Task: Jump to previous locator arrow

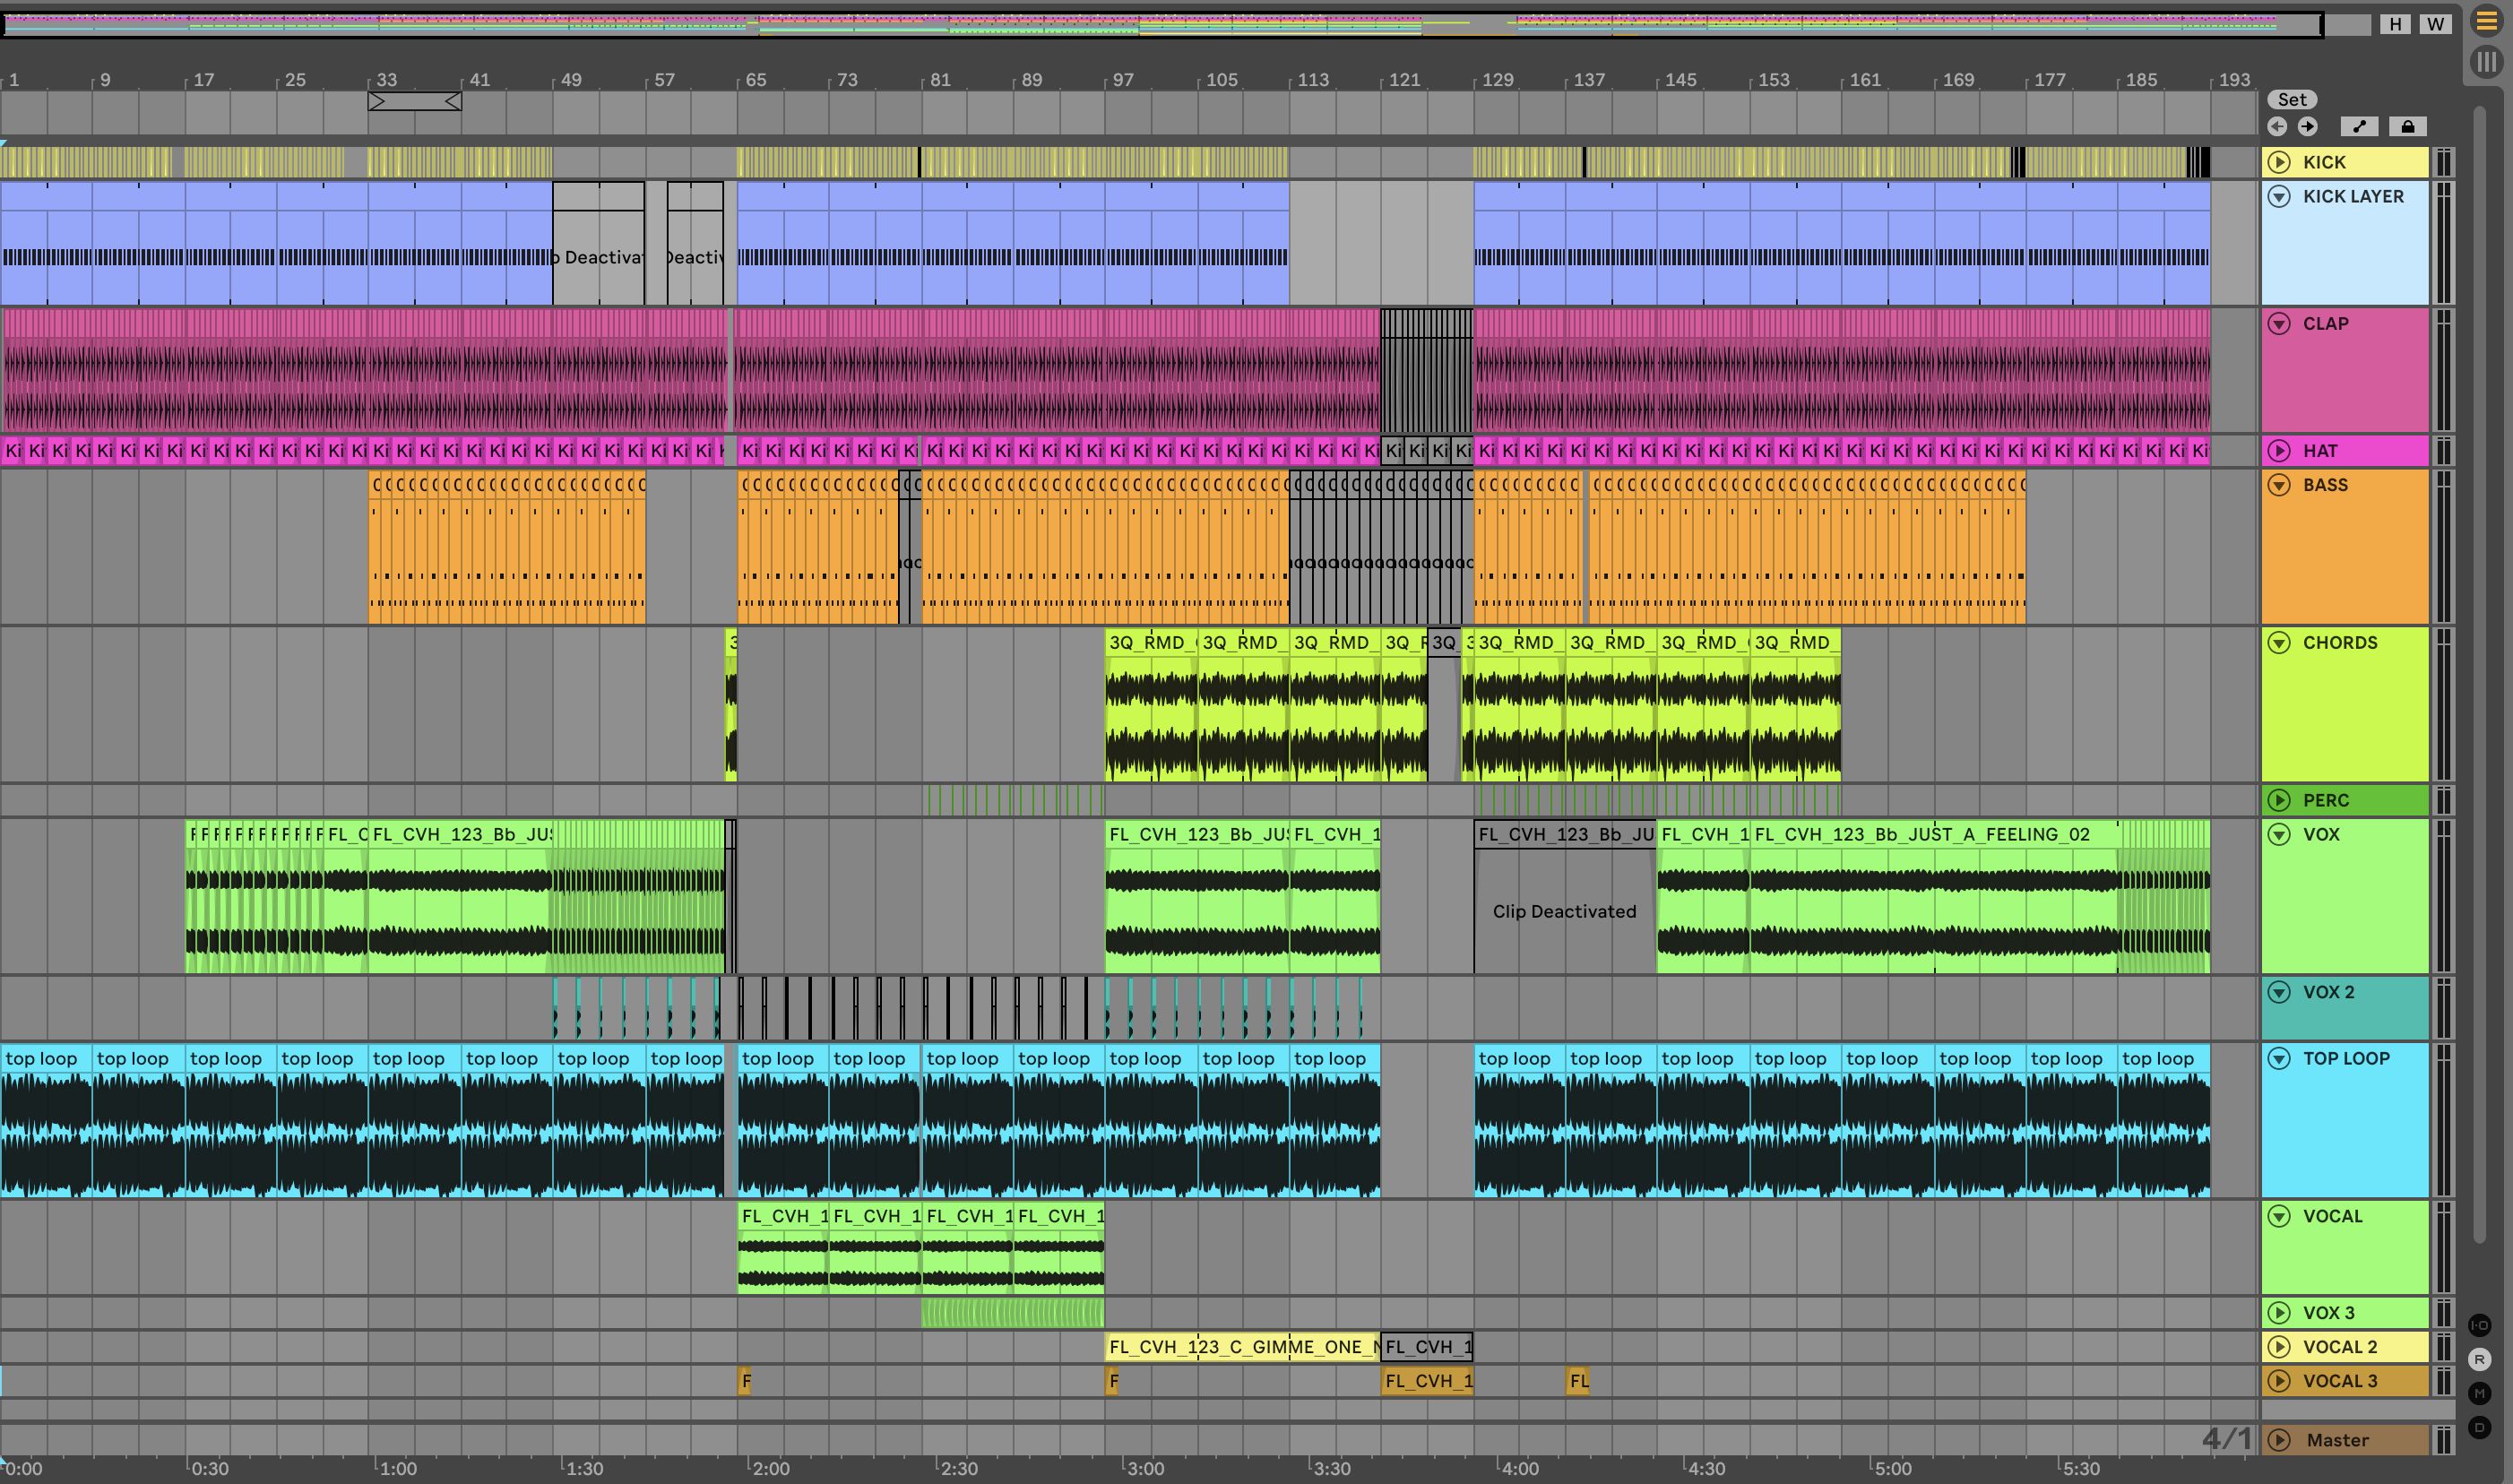Action: [x=2278, y=126]
